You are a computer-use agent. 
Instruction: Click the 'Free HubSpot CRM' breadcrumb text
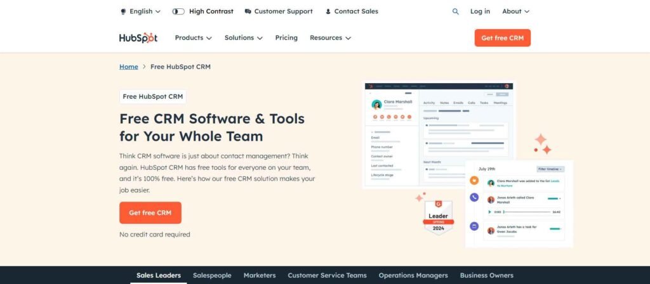pyautogui.click(x=180, y=67)
